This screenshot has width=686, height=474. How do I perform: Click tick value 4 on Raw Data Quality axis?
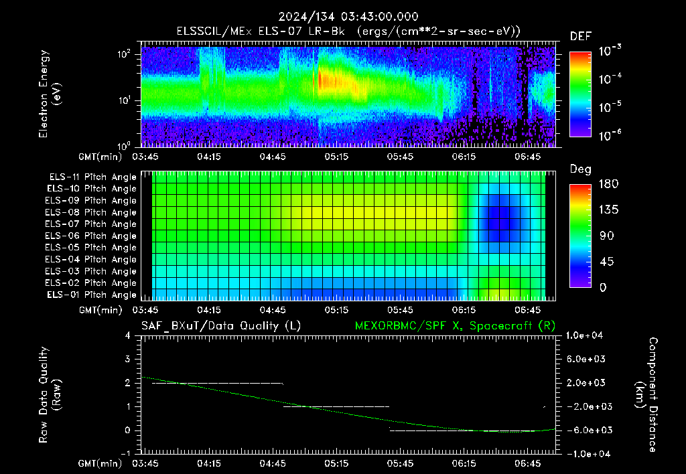128,336
